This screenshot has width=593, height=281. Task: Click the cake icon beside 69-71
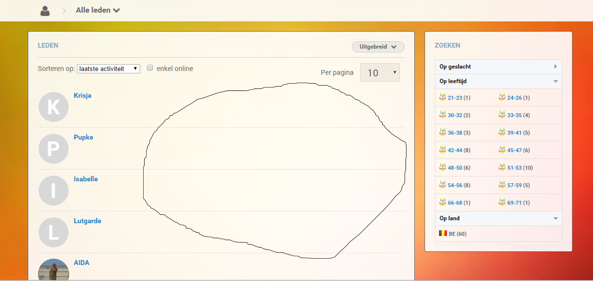(502, 202)
